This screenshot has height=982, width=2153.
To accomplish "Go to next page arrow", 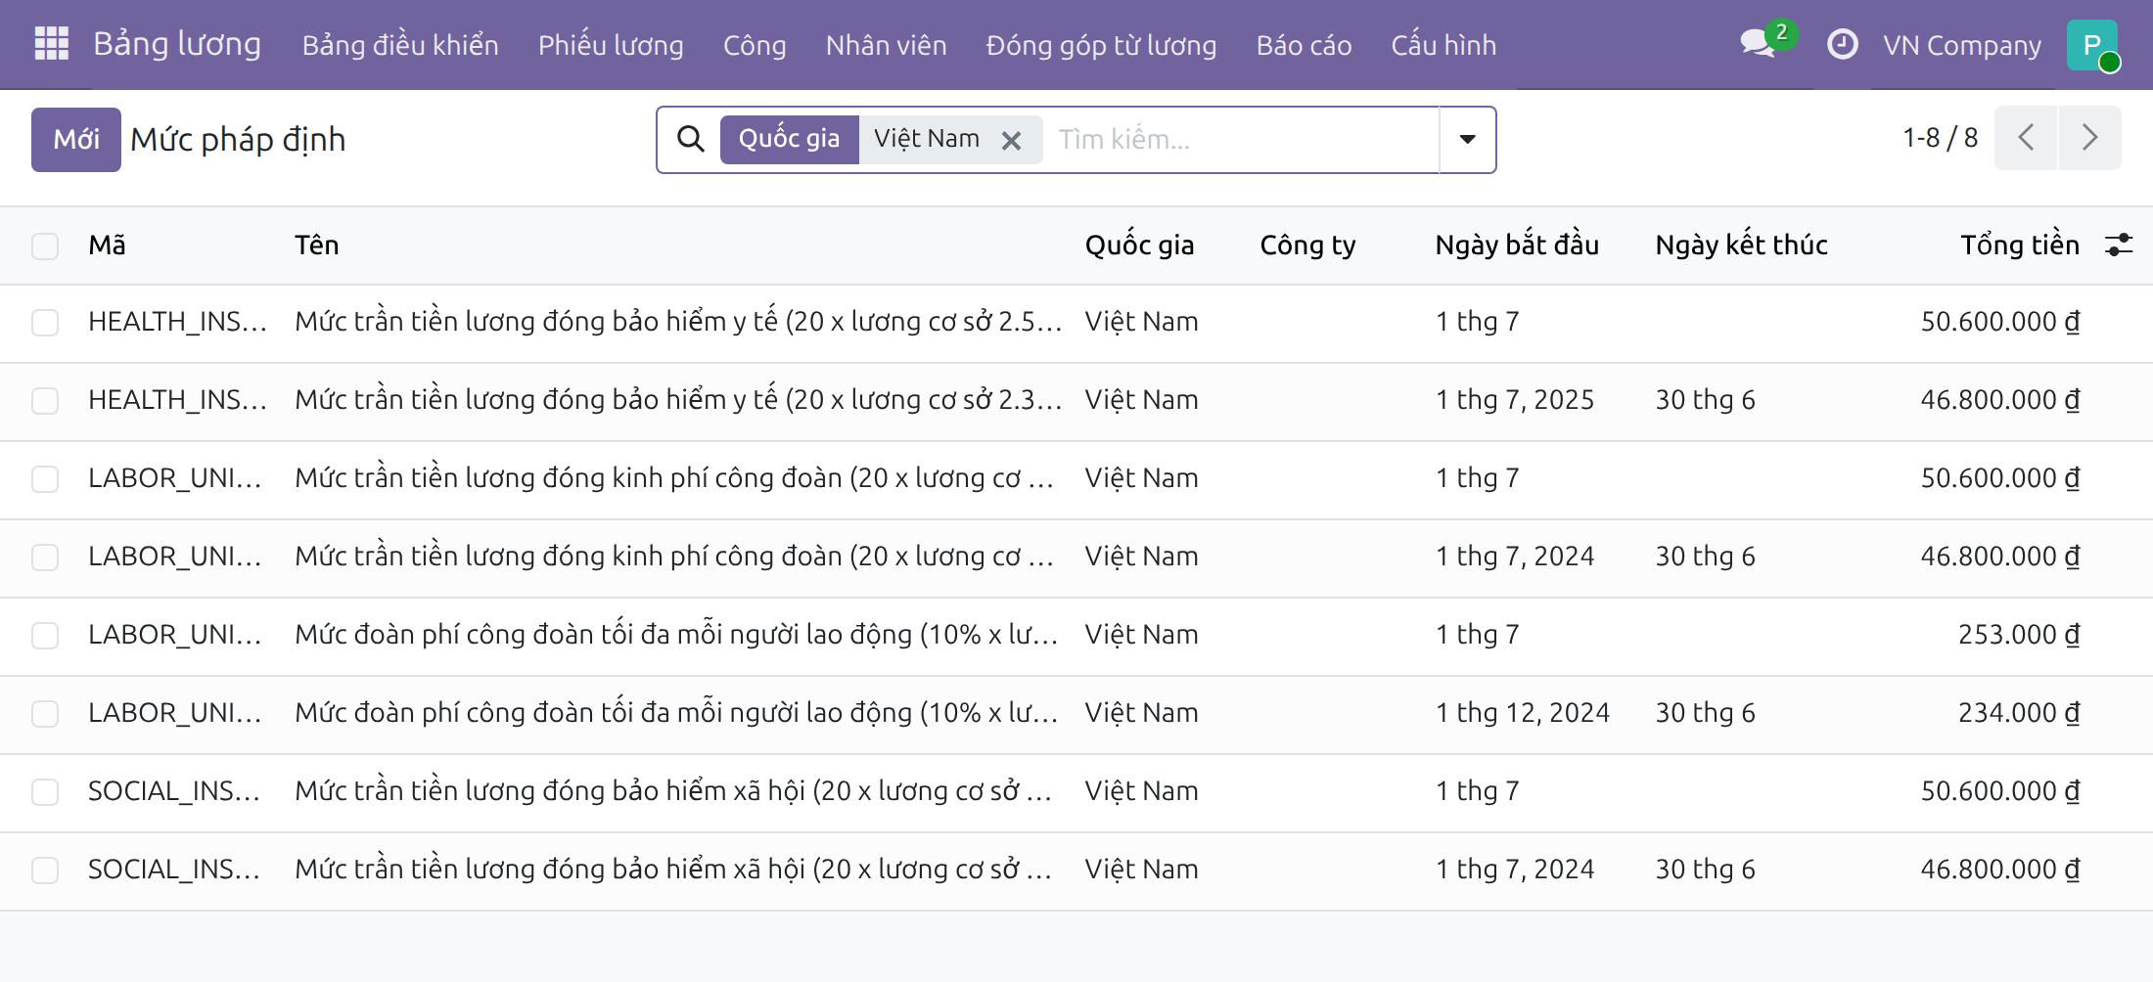I will pos(2090,138).
